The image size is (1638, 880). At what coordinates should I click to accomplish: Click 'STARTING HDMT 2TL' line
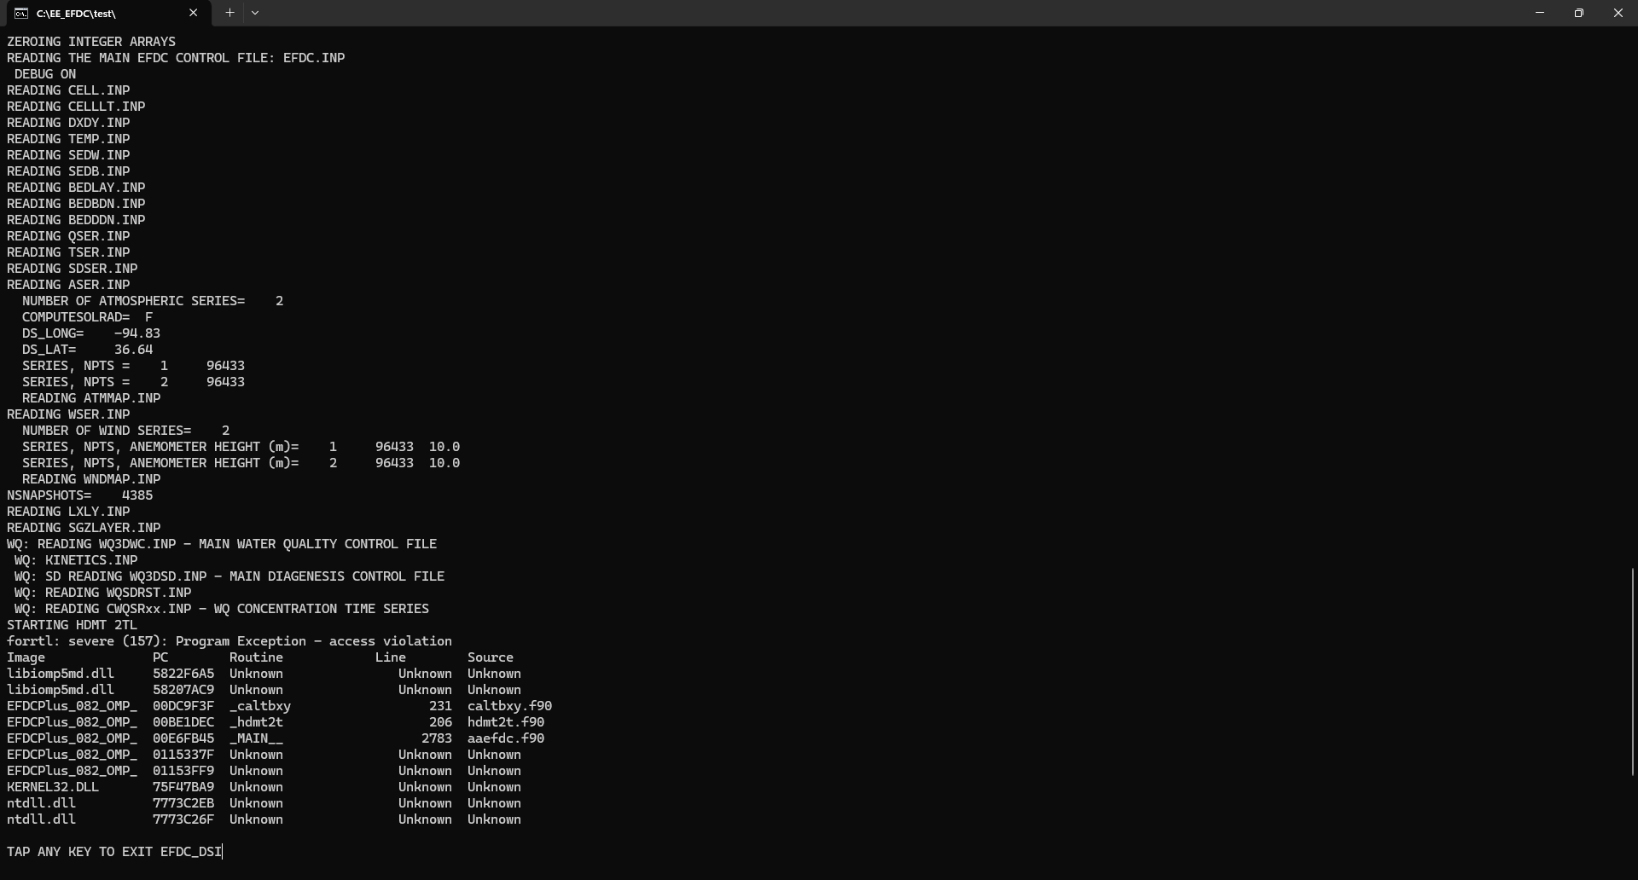point(72,625)
